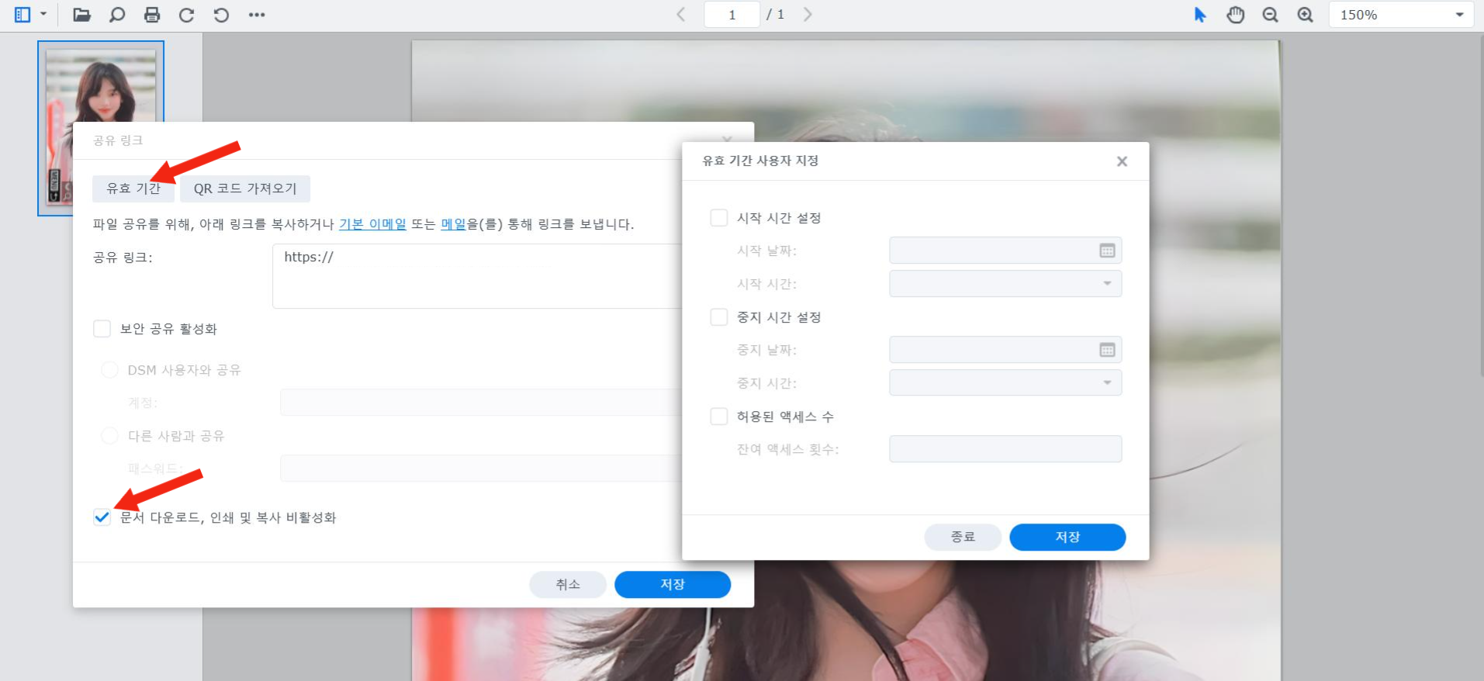
Task: Click 저장 in the 유효 기간 dialog
Action: click(1067, 537)
